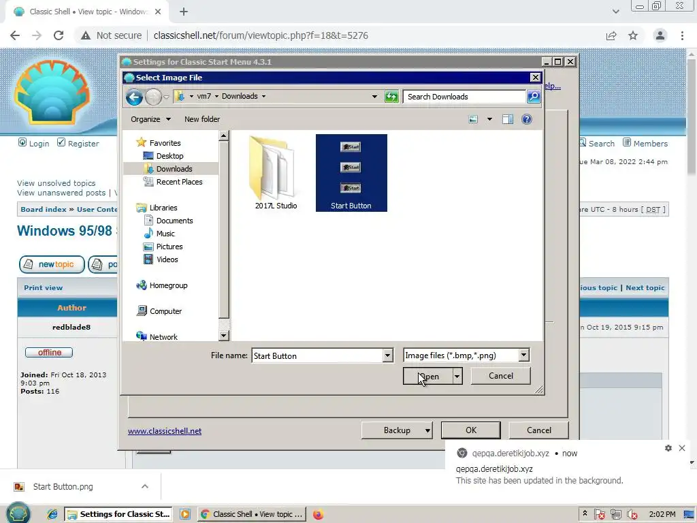Launch Internet Explorer from the taskbar
The width and height of the screenshot is (697, 523).
pos(52,514)
